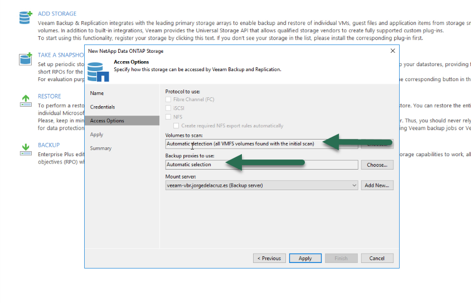The image size is (471, 303).
Task: Toggle the Fibre Channel (FC) checkbox
Action: [168, 99]
